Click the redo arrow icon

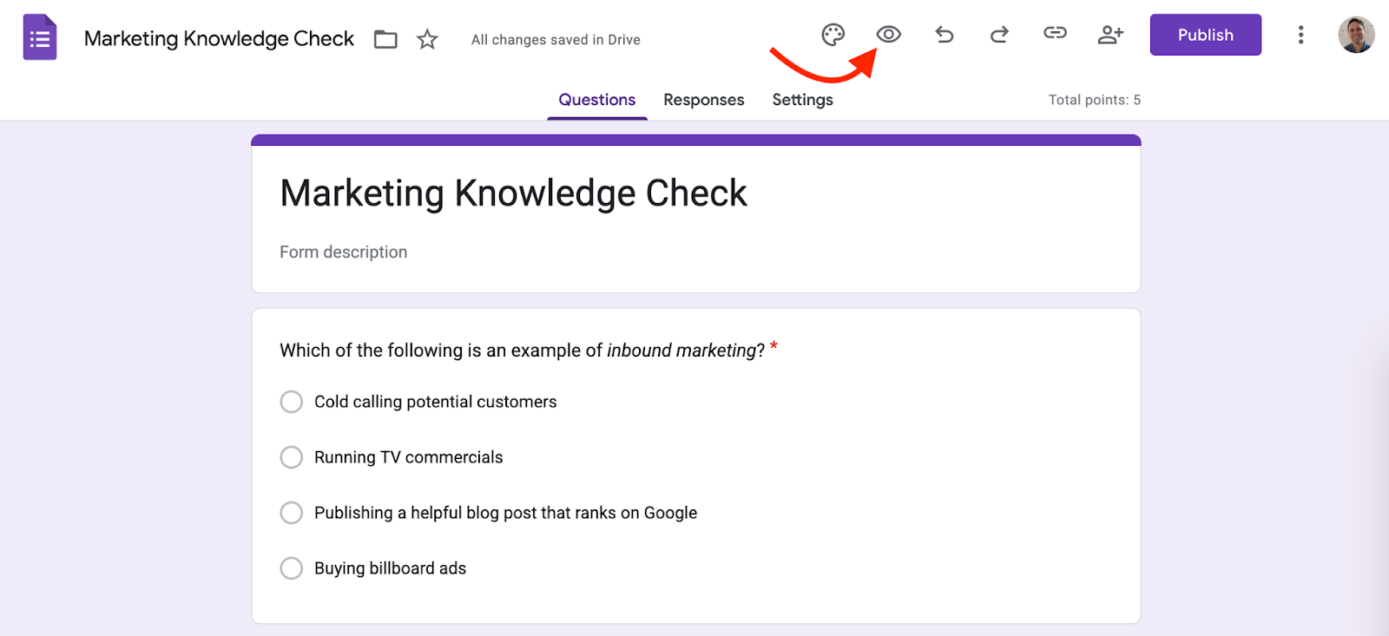point(999,35)
